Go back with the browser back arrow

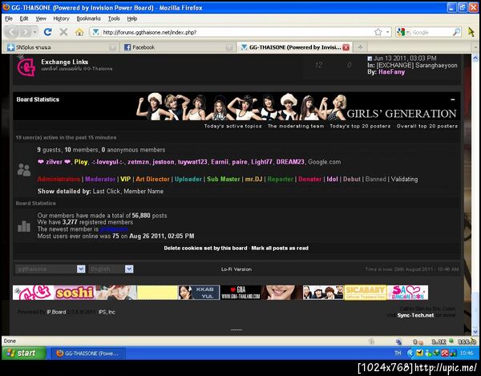coord(12,31)
